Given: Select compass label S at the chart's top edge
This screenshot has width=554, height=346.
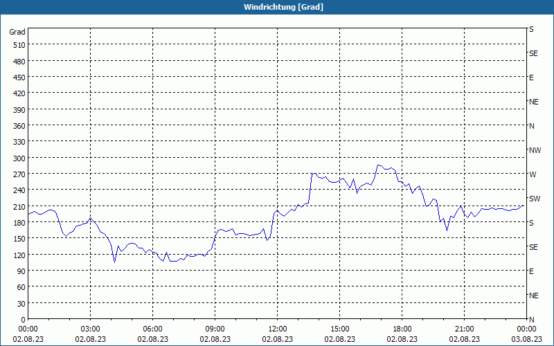Looking at the screenshot, I should [x=531, y=29].
